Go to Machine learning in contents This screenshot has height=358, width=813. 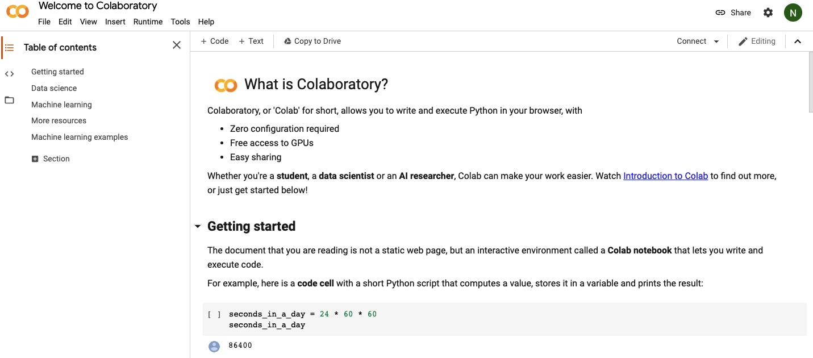[x=61, y=105]
